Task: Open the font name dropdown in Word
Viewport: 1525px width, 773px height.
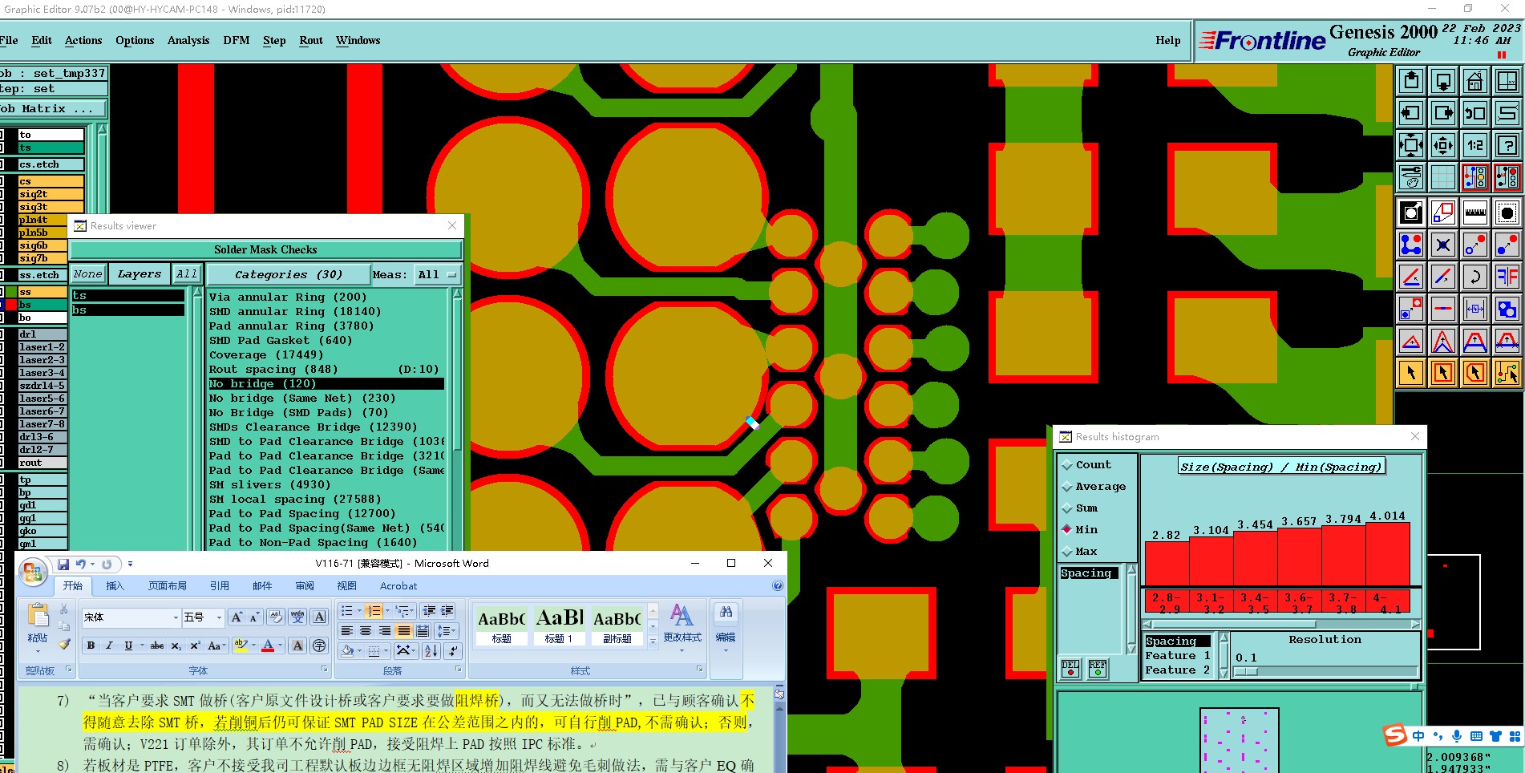Action: pyautogui.click(x=176, y=617)
